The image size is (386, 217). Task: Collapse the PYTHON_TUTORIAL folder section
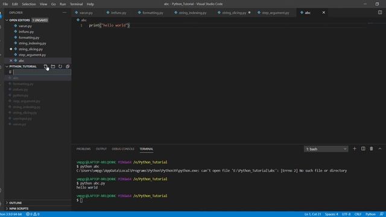[7, 66]
